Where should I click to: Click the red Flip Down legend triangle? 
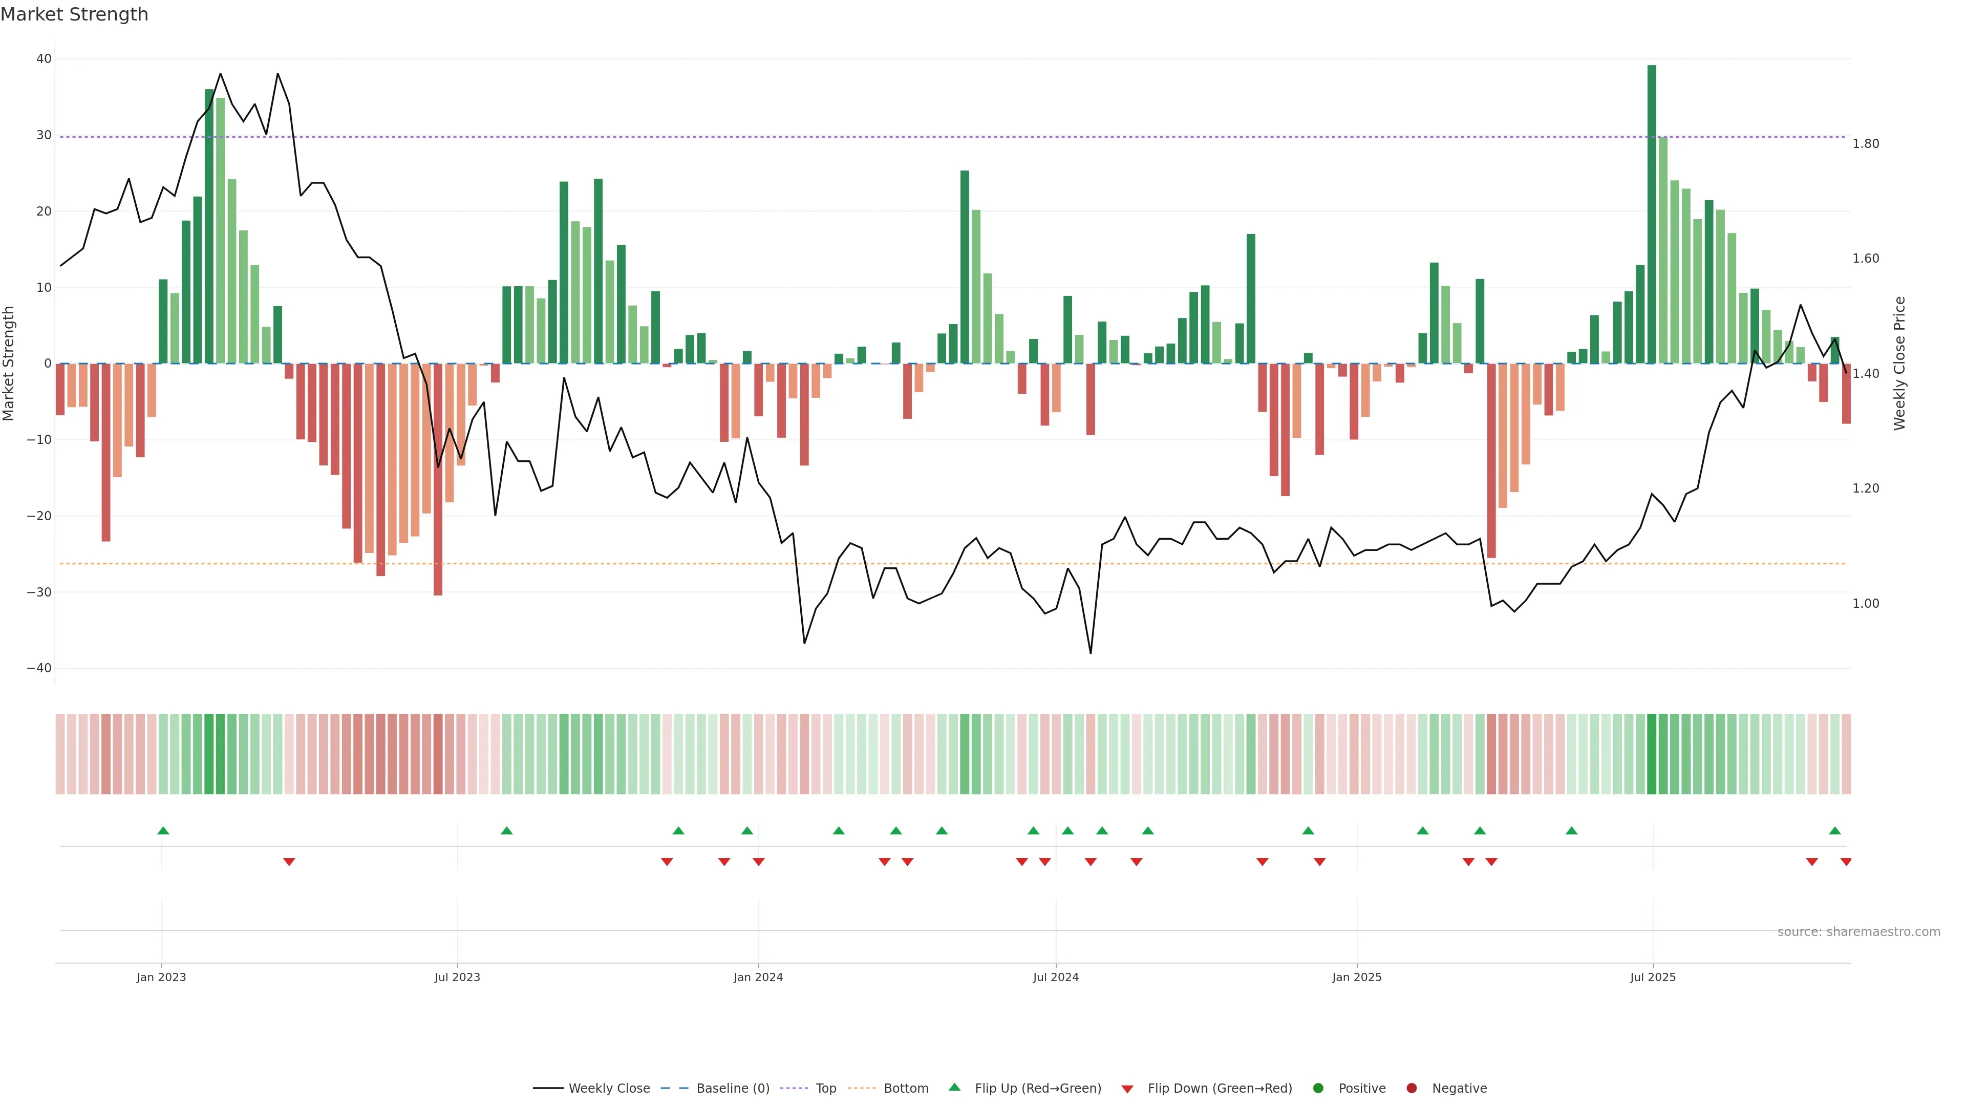coord(1127,1089)
